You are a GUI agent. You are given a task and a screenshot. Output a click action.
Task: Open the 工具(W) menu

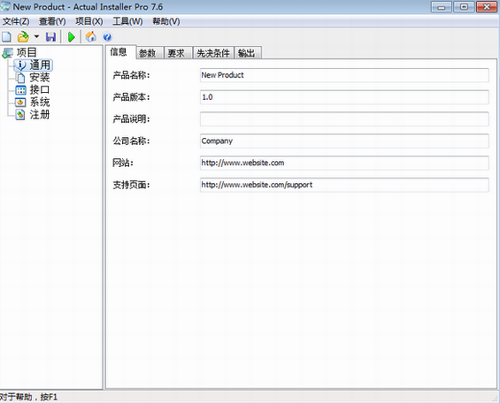coord(127,21)
